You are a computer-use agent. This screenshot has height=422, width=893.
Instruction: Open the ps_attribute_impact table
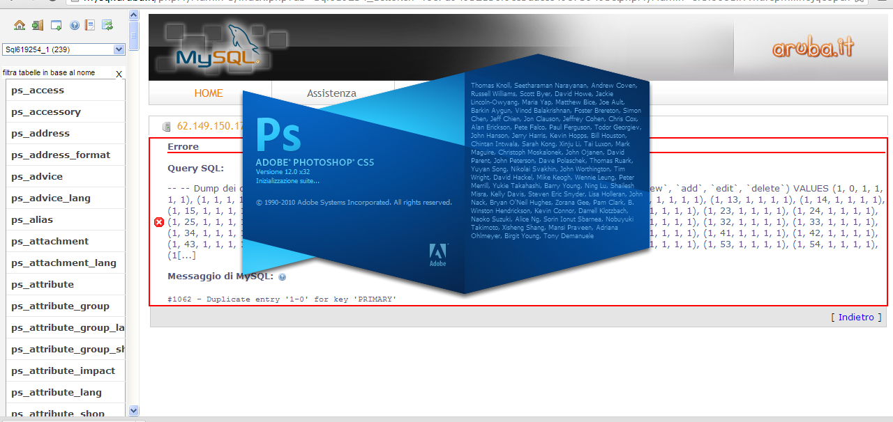coord(63,371)
